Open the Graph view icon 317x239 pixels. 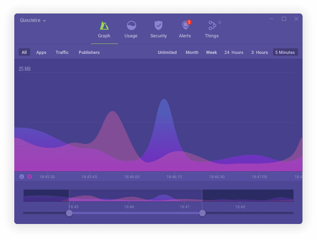pyautogui.click(x=104, y=26)
